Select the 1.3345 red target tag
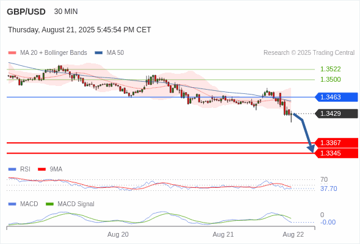The height and width of the screenshot is (244, 360). [336, 153]
